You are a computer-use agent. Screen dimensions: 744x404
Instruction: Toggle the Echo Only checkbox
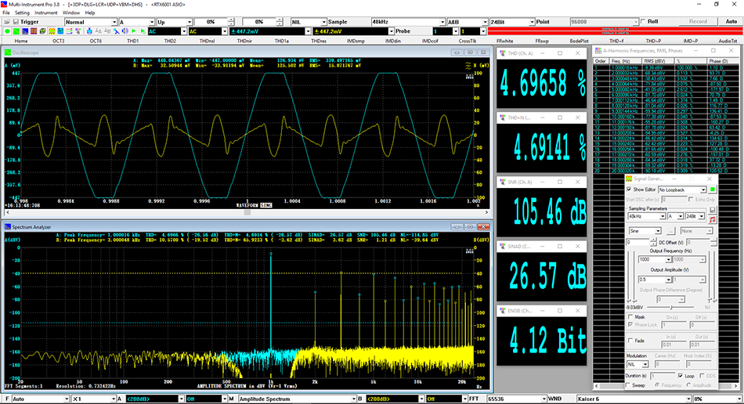(x=691, y=199)
